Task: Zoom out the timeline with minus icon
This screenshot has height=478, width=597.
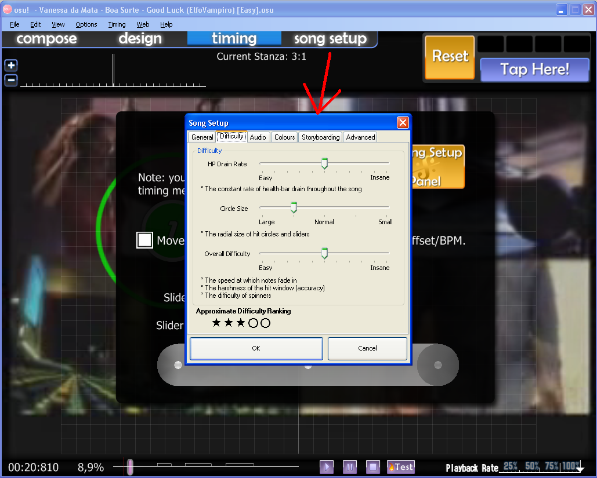Action: click(11, 80)
